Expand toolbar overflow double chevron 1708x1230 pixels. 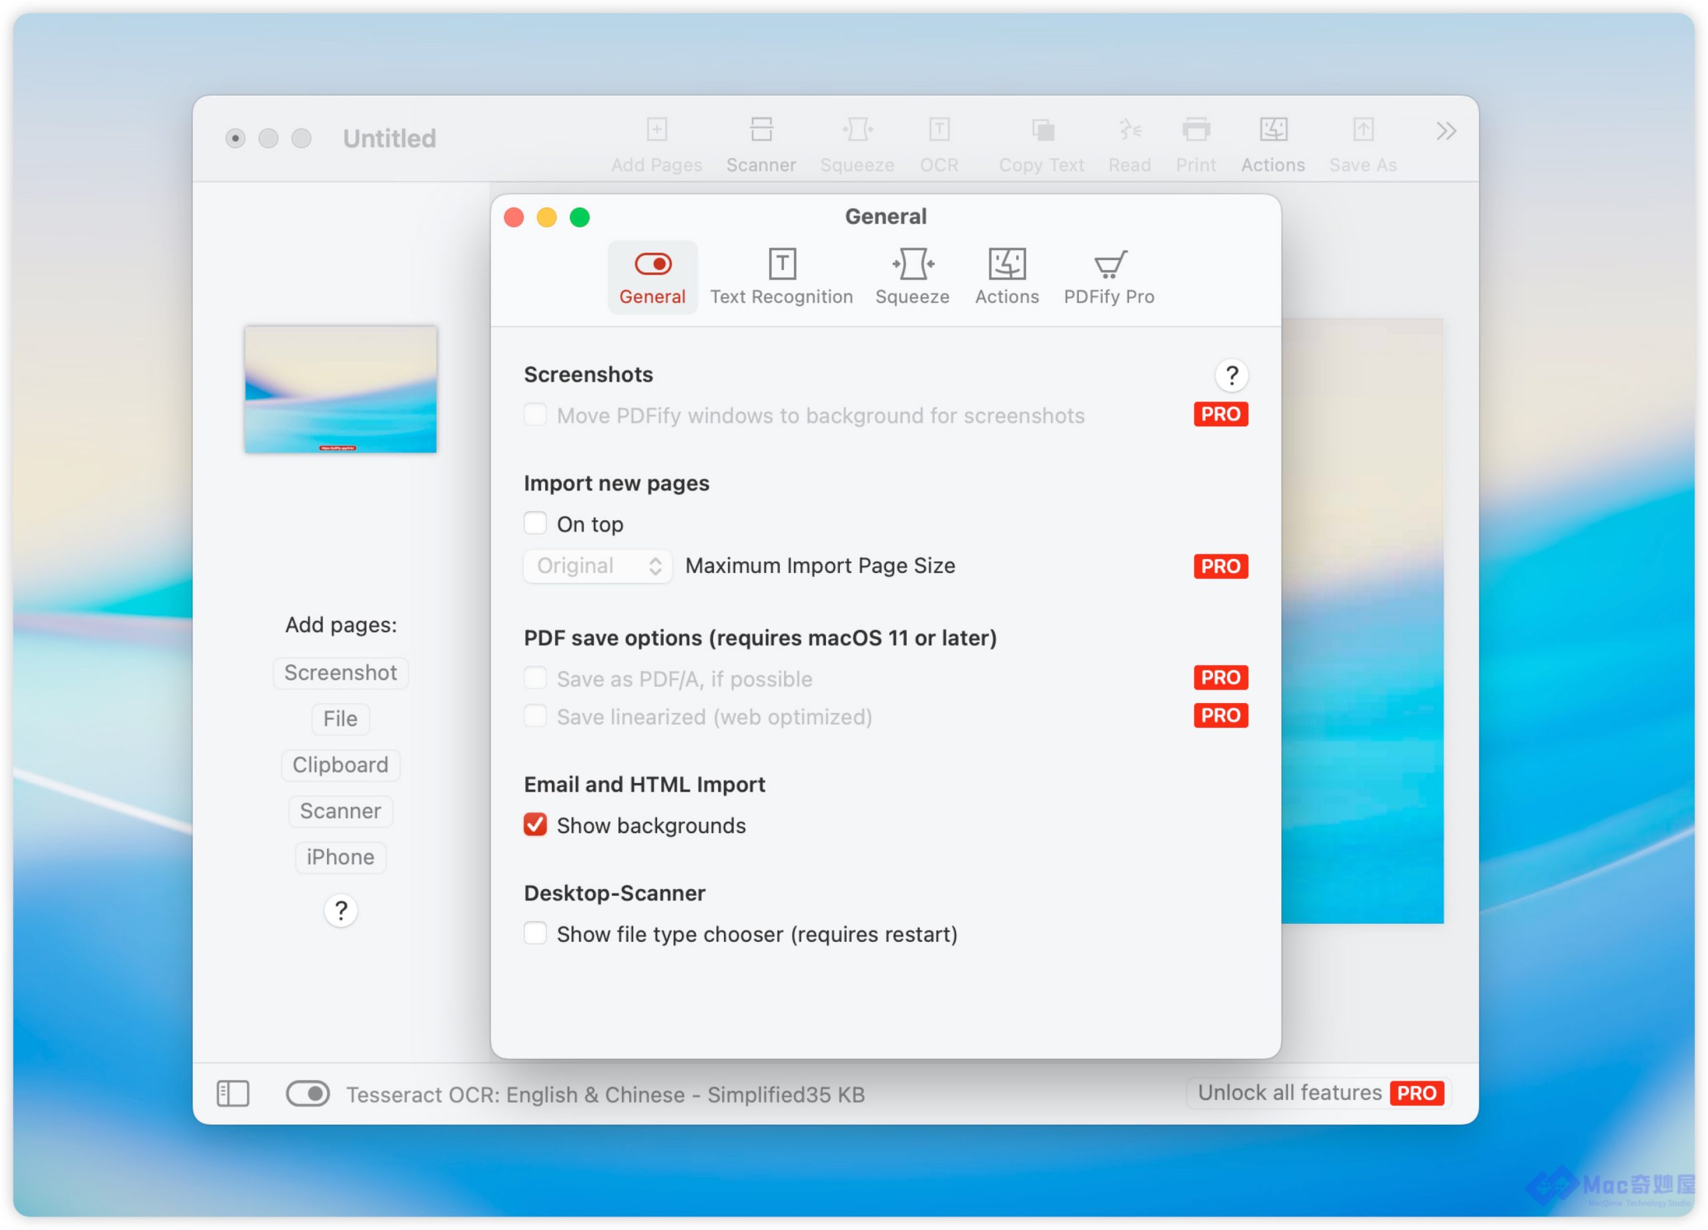click(x=1445, y=131)
